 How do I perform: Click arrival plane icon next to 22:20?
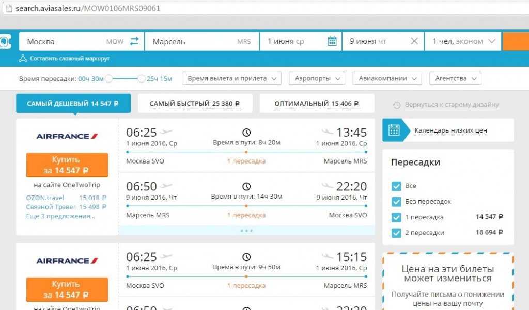coord(328,185)
